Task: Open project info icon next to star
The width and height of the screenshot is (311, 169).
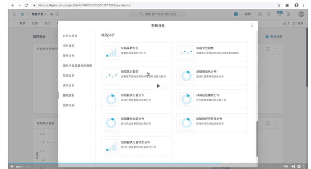Action: pyautogui.click(x=57, y=14)
